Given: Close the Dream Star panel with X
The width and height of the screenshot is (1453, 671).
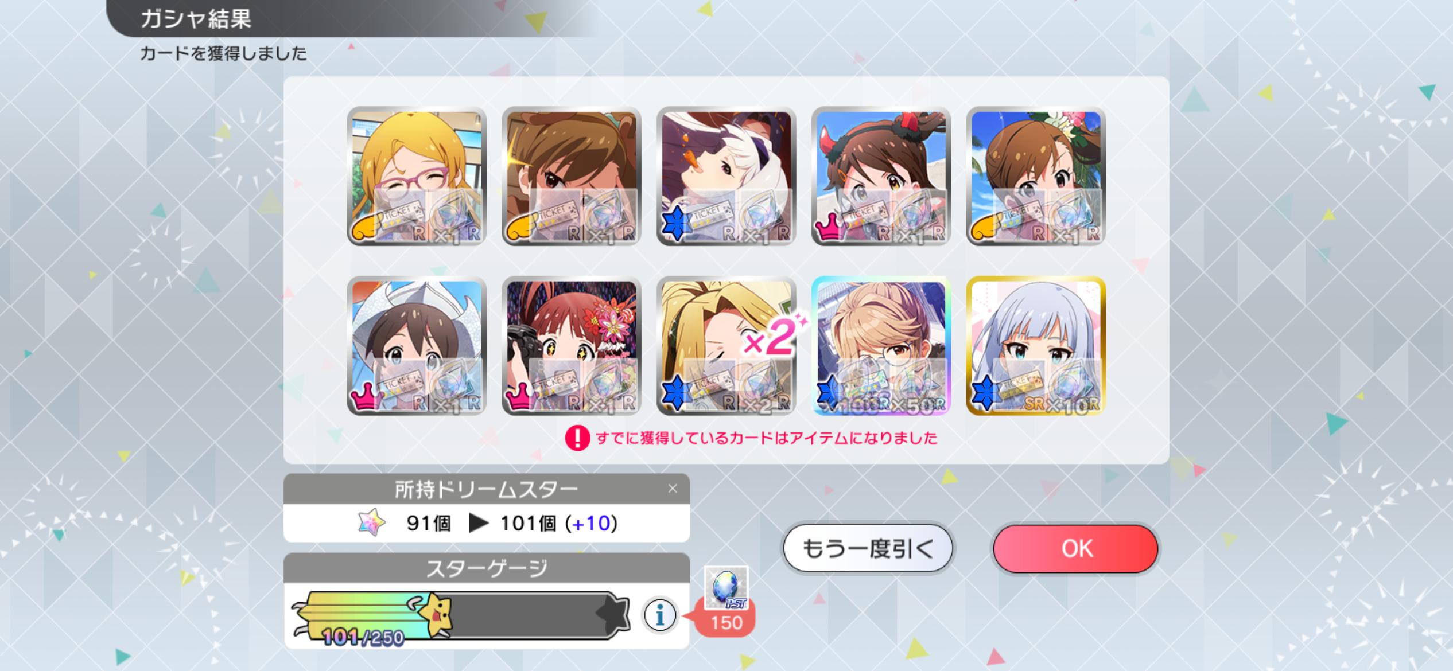Looking at the screenshot, I should point(673,489).
